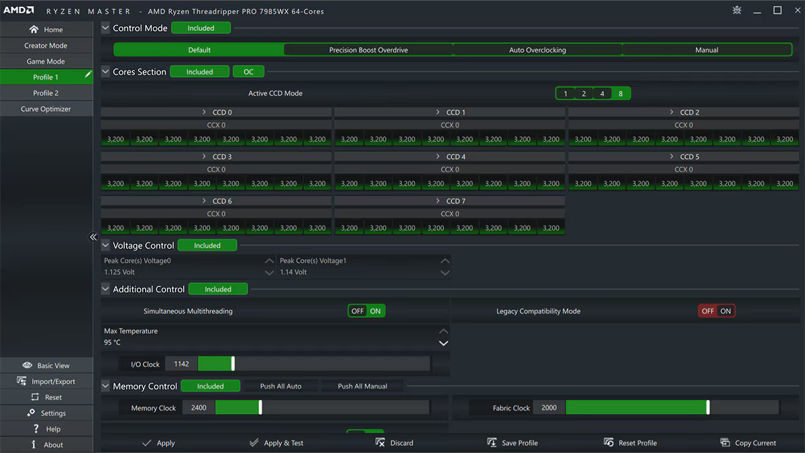The width and height of the screenshot is (805, 453).
Task: Increase Peak Core(s) Voltage0 with up arrow
Action: tap(269, 260)
